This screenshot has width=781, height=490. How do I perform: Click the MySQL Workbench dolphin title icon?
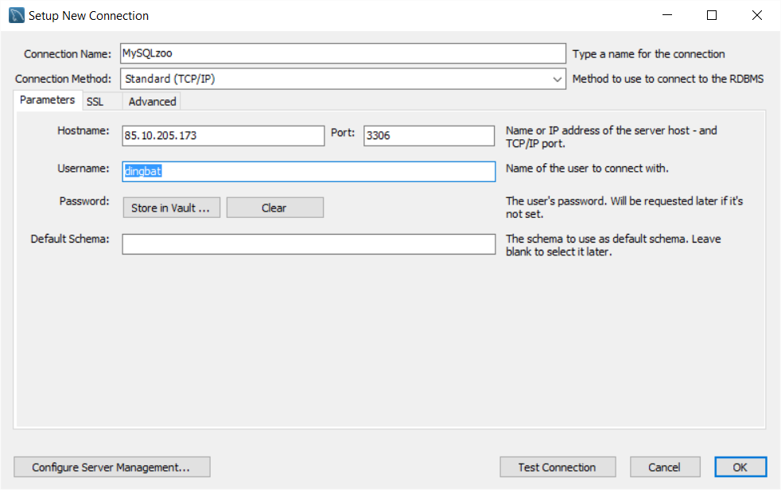pyautogui.click(x=17, y=15)
